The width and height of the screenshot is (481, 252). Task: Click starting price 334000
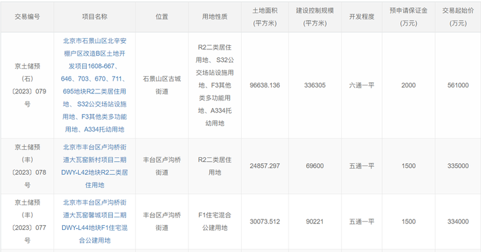tap(458, 221)
